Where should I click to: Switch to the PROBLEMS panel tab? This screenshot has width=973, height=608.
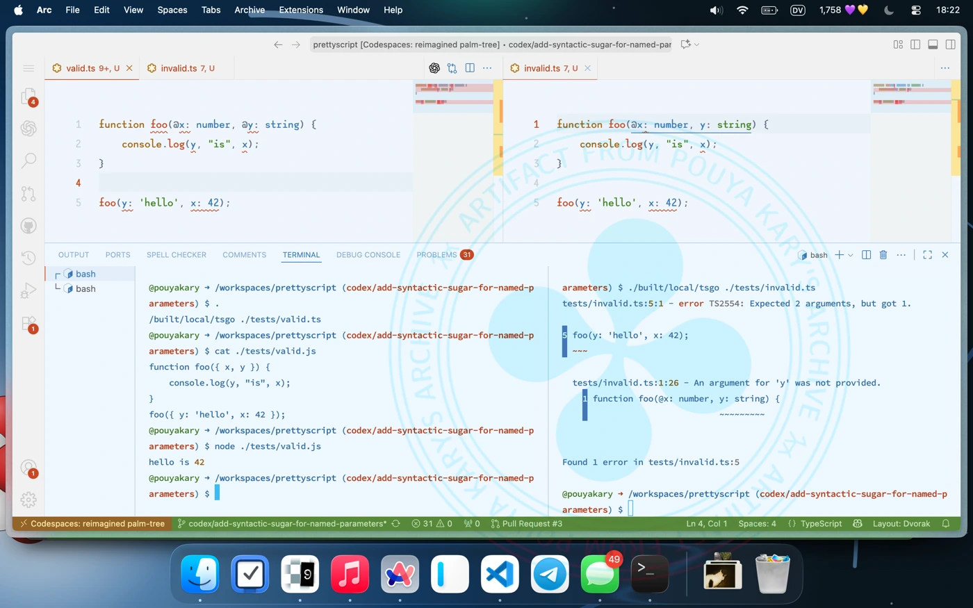coord(436,255)
